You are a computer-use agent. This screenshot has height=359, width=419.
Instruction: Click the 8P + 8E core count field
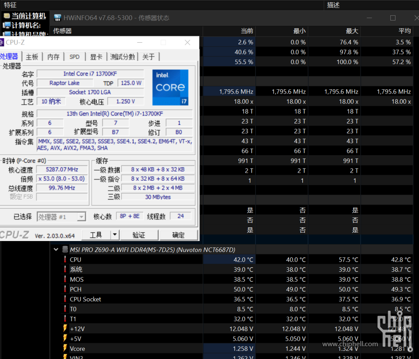(130, 216)
